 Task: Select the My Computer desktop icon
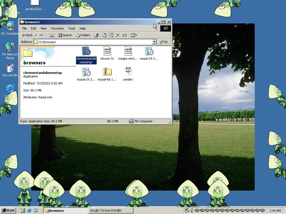(10, 28)
